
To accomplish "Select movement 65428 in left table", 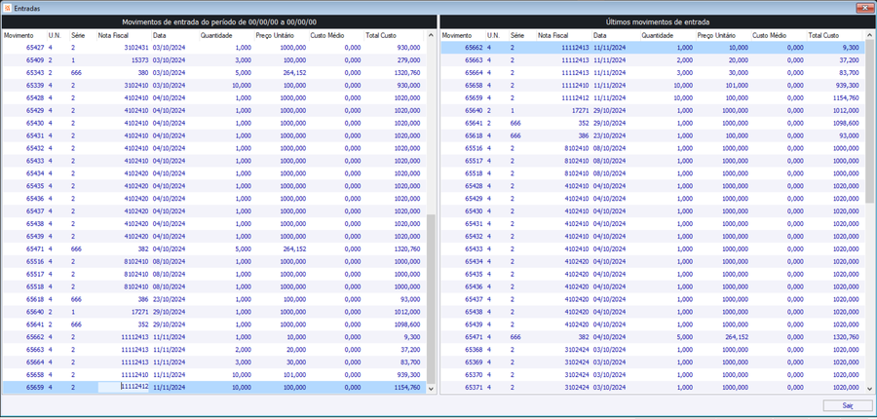I will 214,97.
